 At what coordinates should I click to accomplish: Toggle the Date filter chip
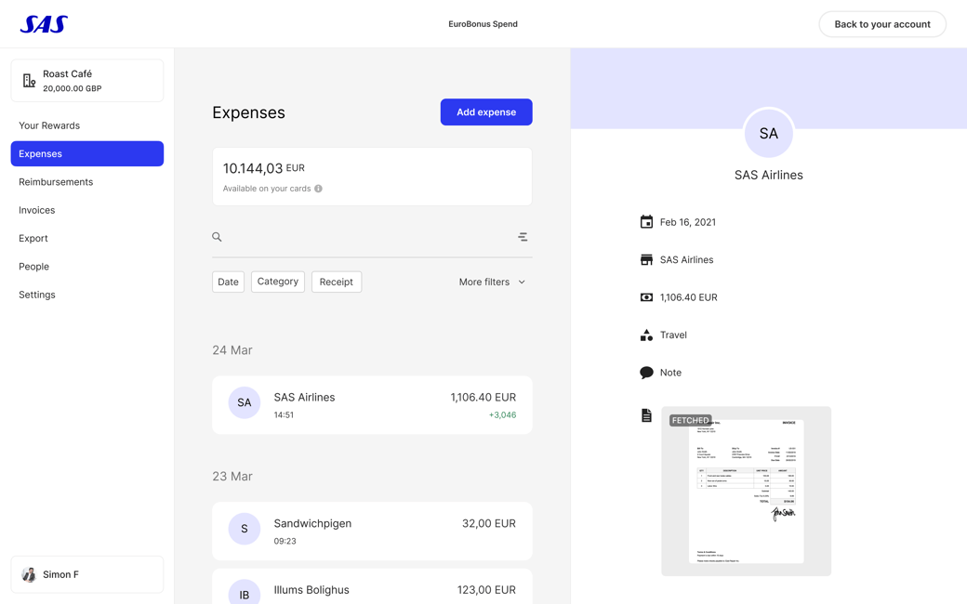pos(228,282)
